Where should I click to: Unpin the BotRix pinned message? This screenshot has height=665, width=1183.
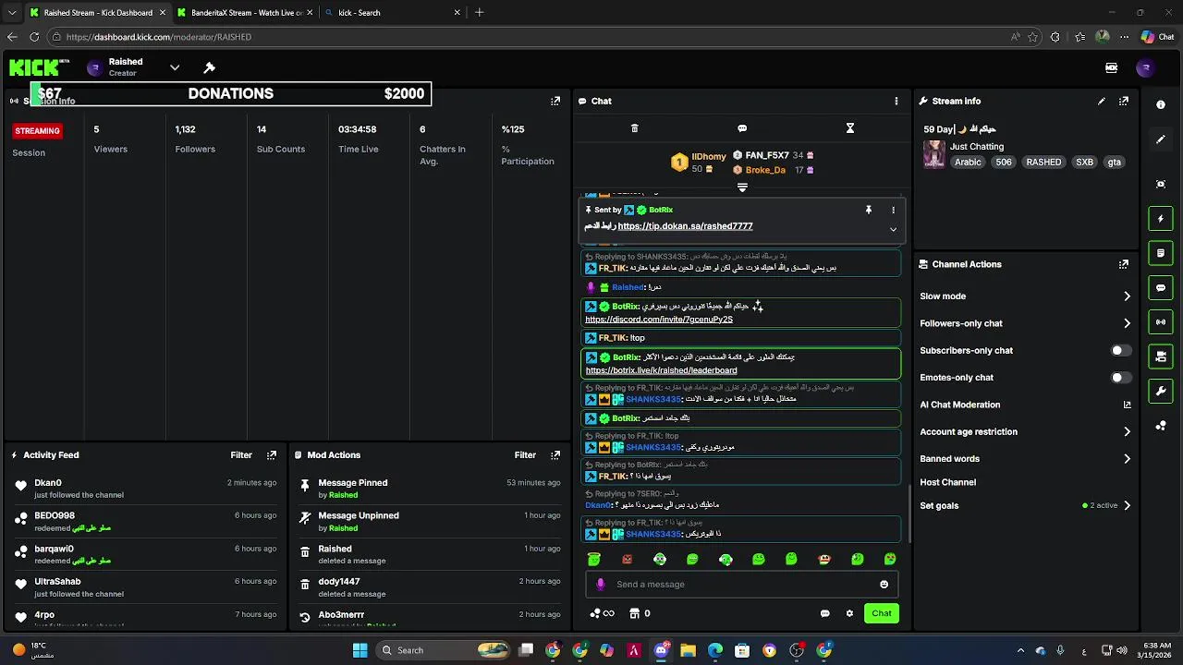[868, 210]
